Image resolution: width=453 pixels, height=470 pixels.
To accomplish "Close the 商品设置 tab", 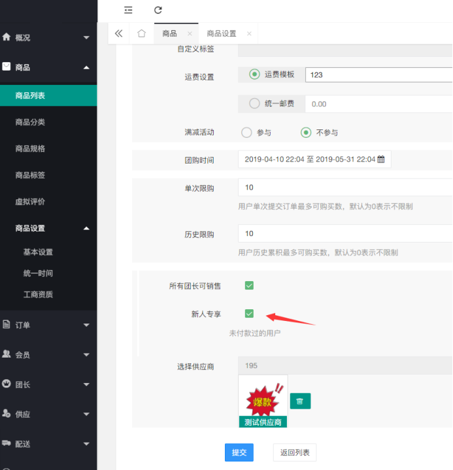I will [249, 33].
